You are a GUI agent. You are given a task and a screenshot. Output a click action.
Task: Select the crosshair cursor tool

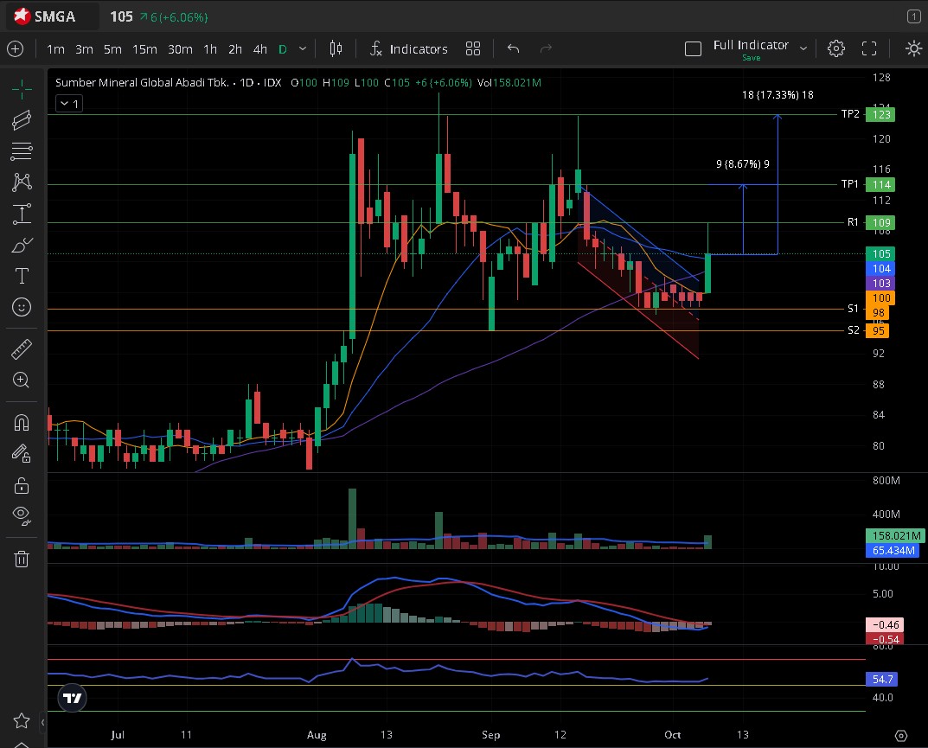tap(22, 89)
